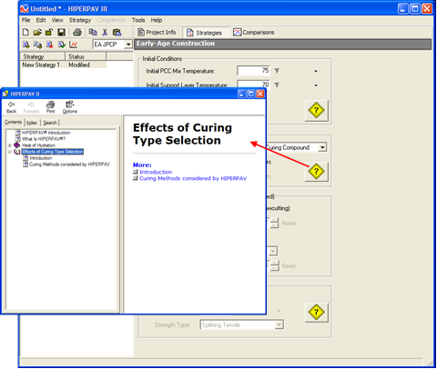The image size is (437, 369).
Task: Click the help diamond above Strength Type
Action: point(316,312)
